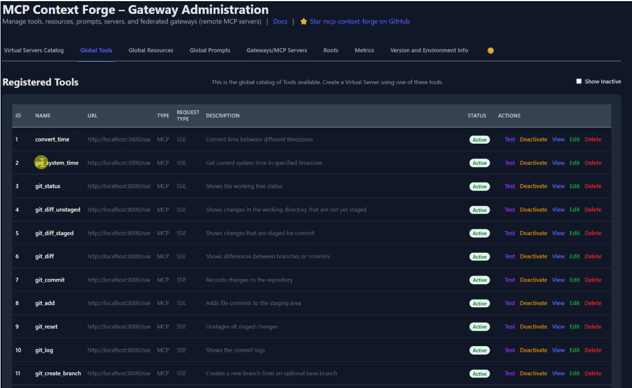Viewport: 632px width, 388px height.
Task: Deactivate the git_diff tool
Action: coord(533,256)
